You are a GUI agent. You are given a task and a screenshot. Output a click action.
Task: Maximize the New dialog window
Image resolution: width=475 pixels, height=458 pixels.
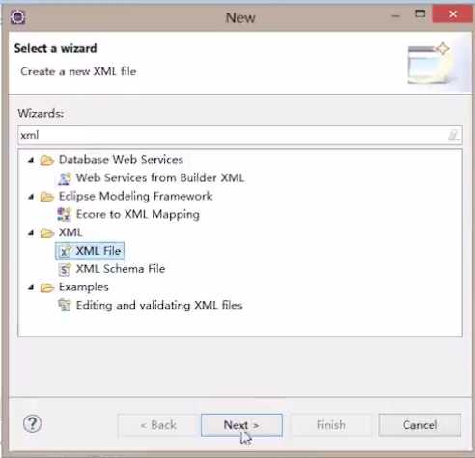click(420, 14)
